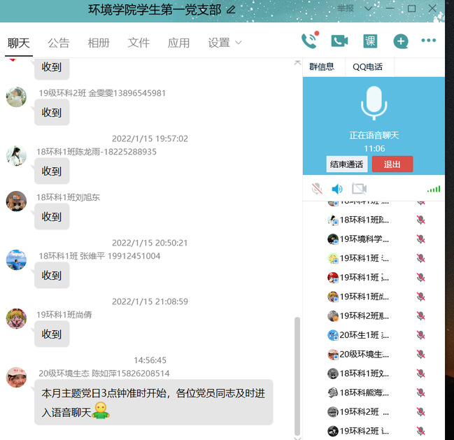Start a video call from the toolbar
This screenshot has width=454, height=440.
coord(339,41)
